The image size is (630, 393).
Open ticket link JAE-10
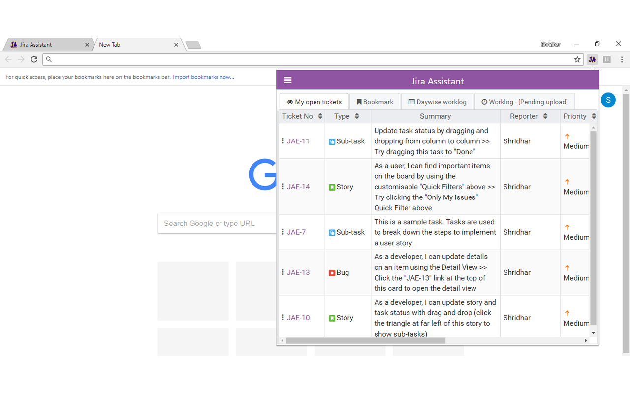[298, 318]
